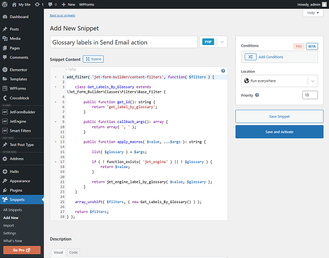Click the Comments icon in sidebar

point(5,57)
